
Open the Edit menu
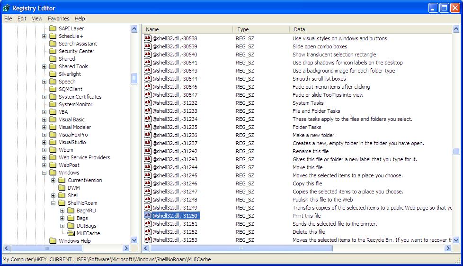tap(22, 18)
